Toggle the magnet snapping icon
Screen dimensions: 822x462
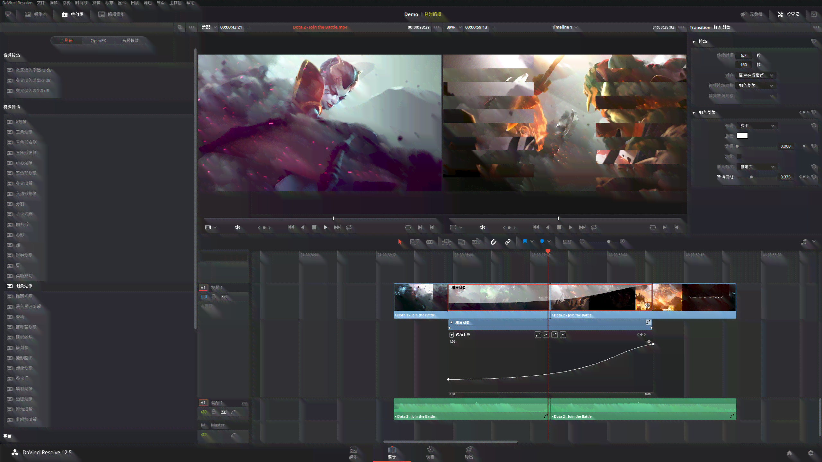[x=494, y=242]
